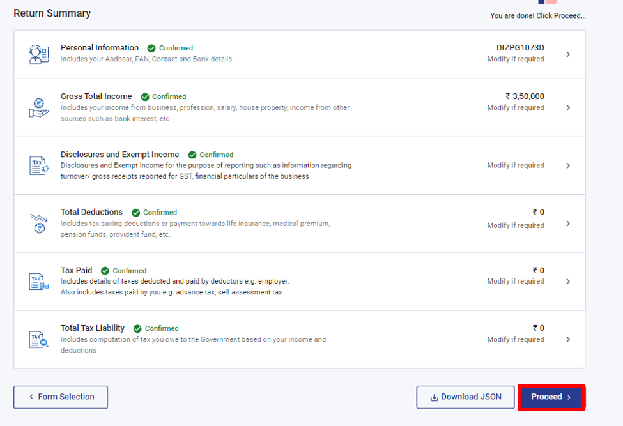Viewport: 623px width, 426px height.
Task: Open Disclosures and Exempt Income chevron
Action: [x=568, y=165]
